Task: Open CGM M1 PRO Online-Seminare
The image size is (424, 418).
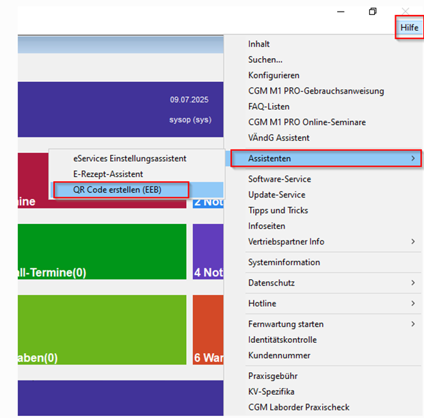Action: 306,123
